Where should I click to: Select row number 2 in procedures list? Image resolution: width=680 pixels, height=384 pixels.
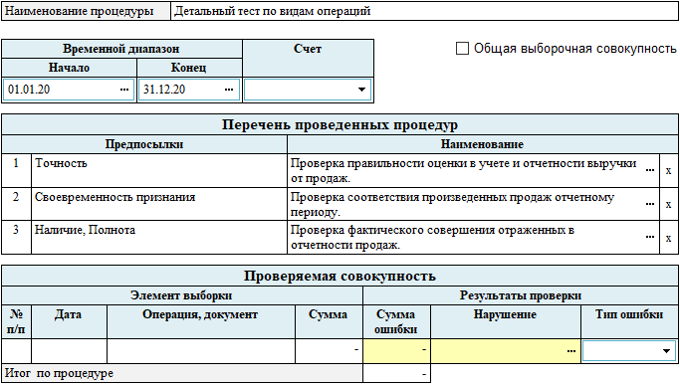[17, 204]
